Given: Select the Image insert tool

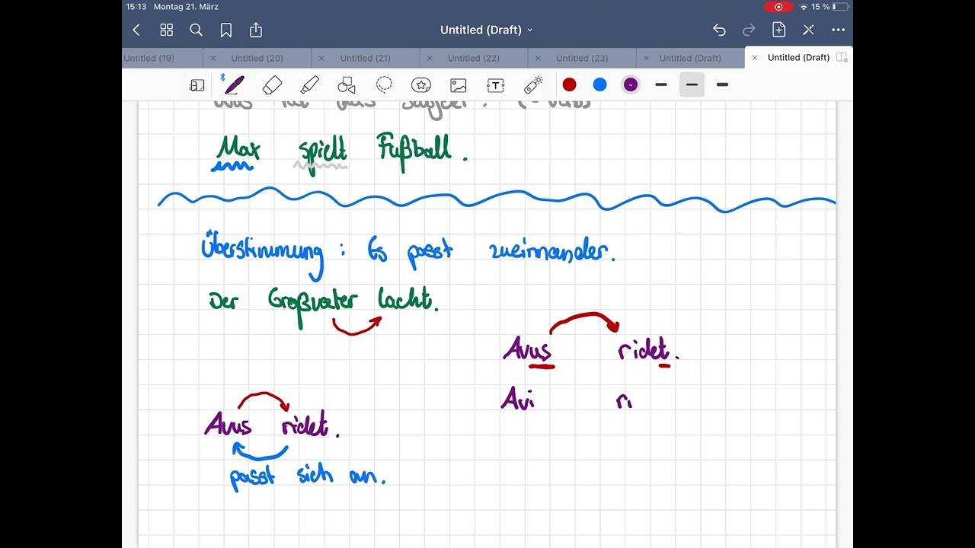Looking at the screenshot, I should [x=459, y=84].
